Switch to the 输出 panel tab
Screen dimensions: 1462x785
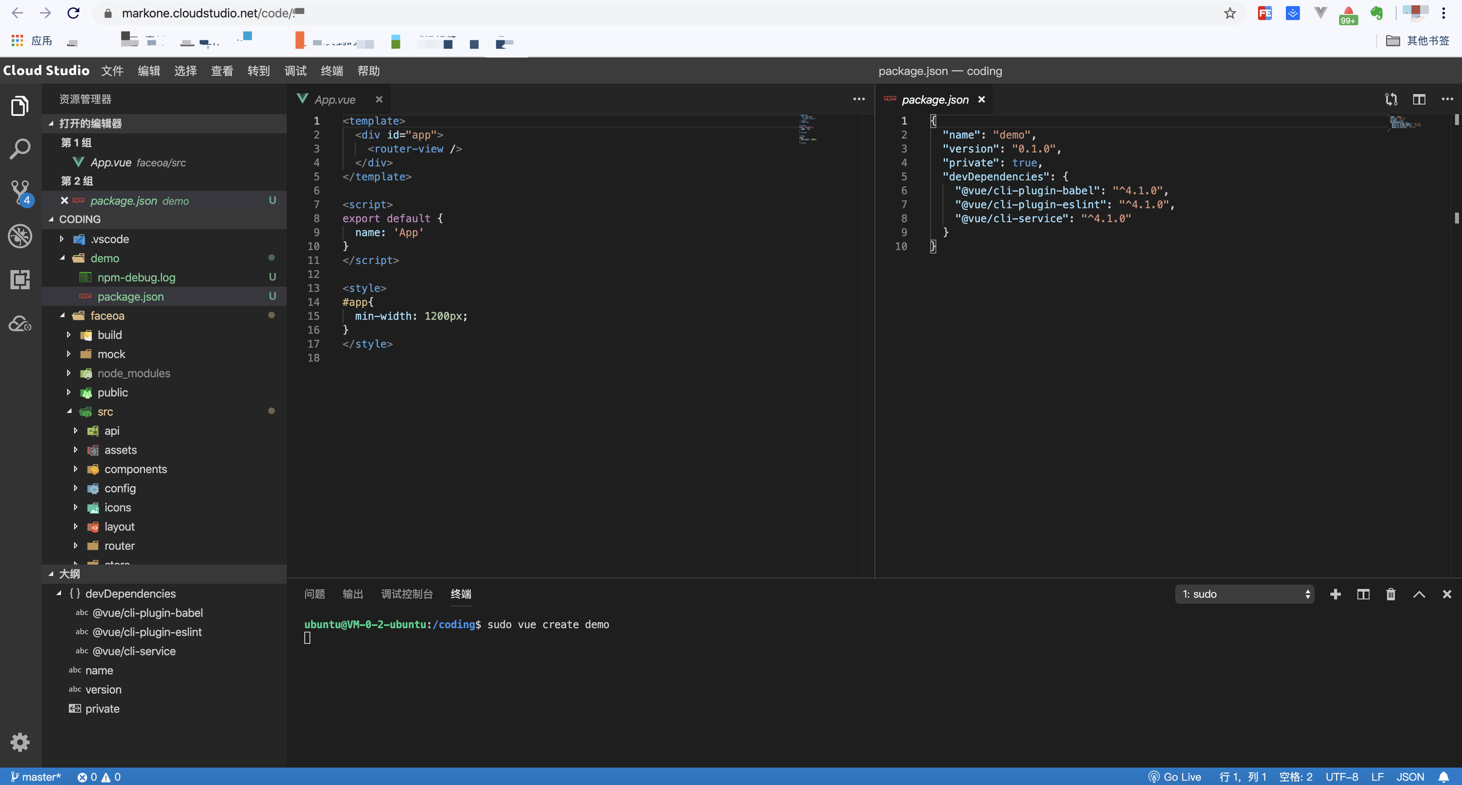[x=352, y=594]
